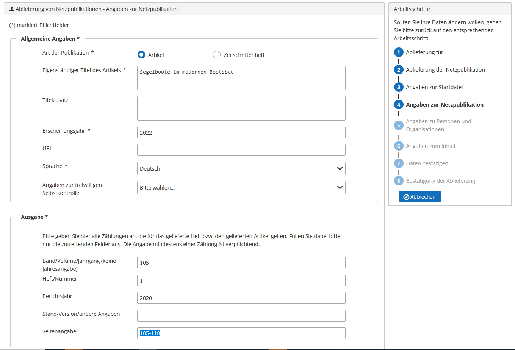
Task: Click step 1 circle Ablieferung für
Action: point(398,52)
